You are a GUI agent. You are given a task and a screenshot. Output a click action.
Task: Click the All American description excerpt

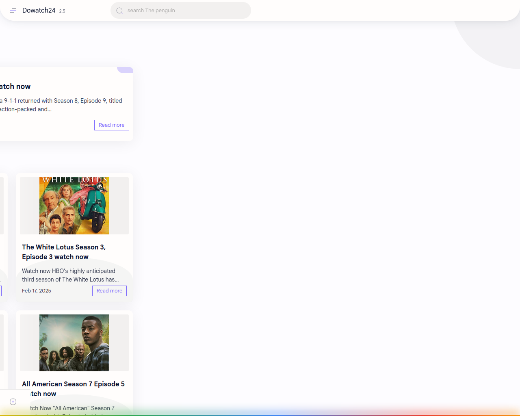coord(72,408)
